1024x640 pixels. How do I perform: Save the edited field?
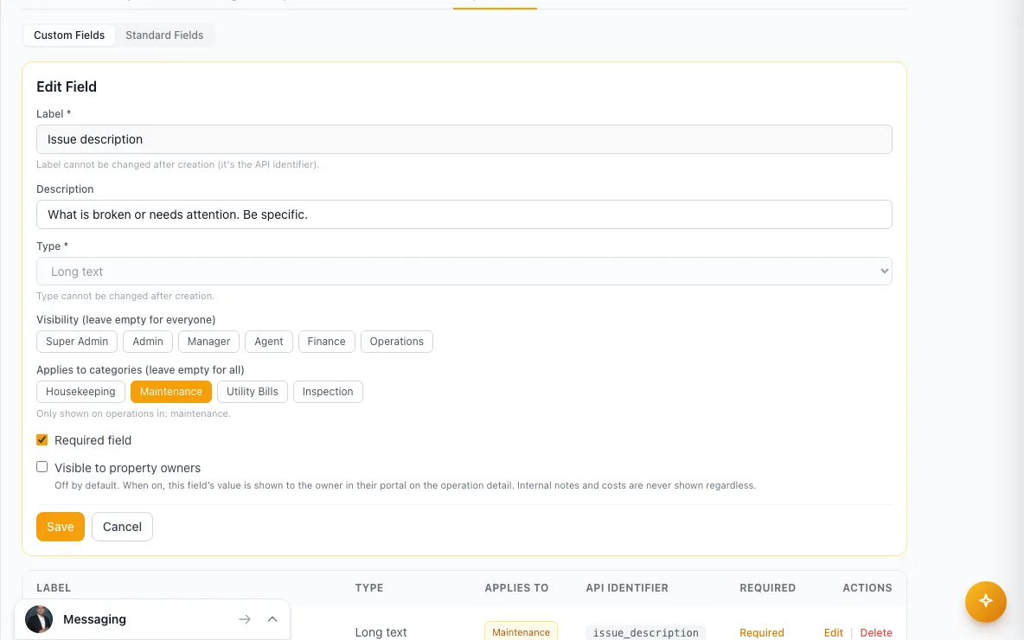[60, 527]
